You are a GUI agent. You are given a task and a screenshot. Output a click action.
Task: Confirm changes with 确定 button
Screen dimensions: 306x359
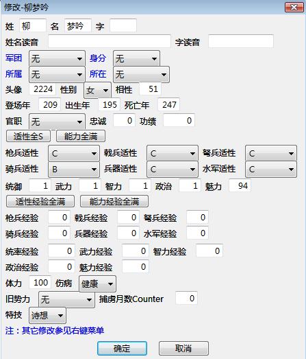coord(122,348)
